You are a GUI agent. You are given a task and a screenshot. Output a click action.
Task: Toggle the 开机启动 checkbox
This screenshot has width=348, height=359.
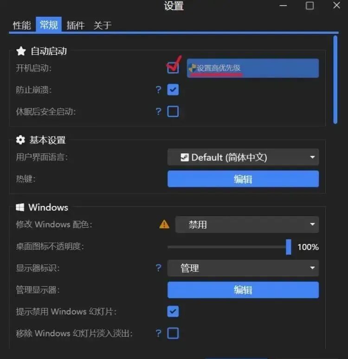pyautogui.click(x=173, y=68)
